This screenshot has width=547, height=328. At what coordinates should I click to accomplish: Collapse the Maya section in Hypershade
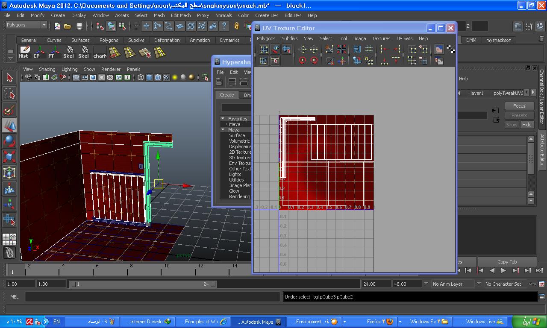point(223,129)
